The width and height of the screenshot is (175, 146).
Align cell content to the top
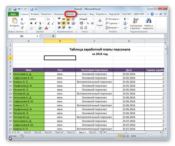[59, 19]
